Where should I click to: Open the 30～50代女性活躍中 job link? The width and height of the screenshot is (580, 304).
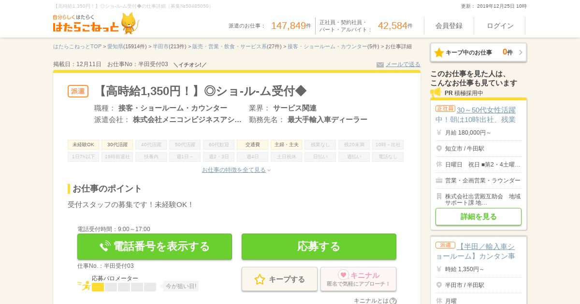coord(476,114)
